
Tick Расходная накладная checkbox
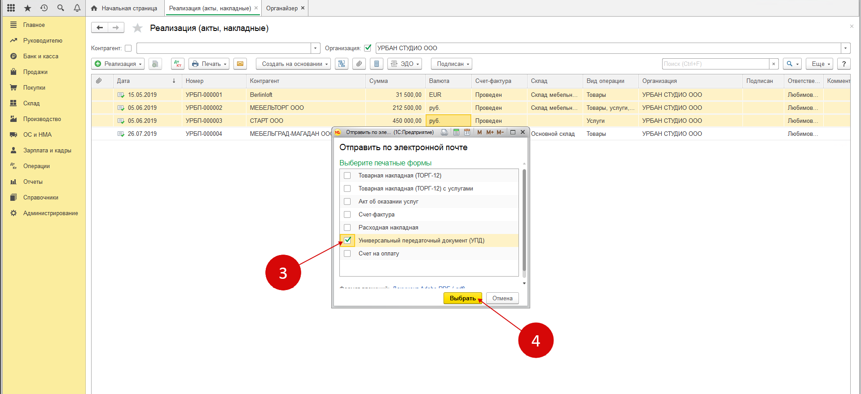point(347,227)
